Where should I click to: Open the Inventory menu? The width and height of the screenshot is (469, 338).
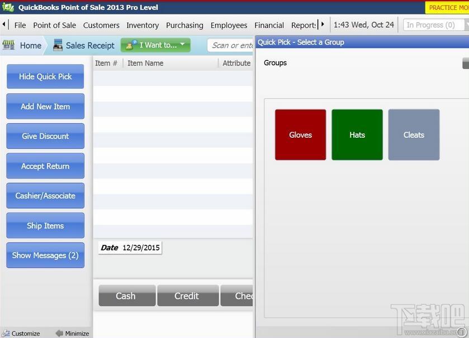point(143,25)
